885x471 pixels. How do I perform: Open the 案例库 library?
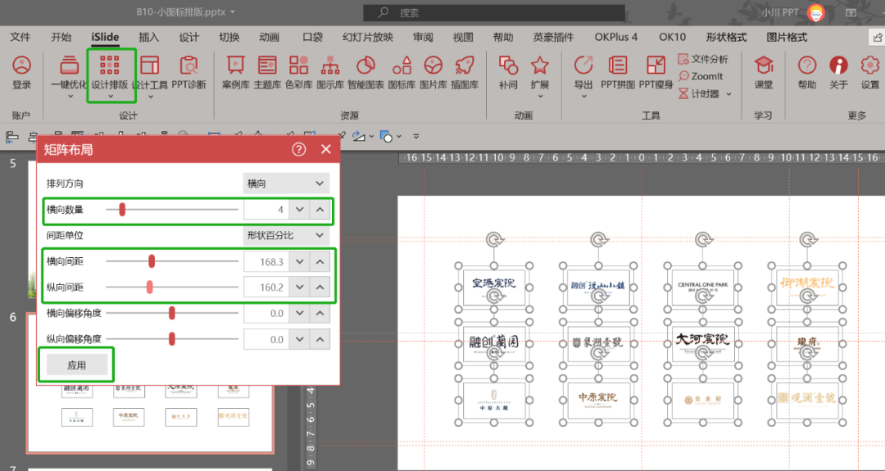pos(236,72)
